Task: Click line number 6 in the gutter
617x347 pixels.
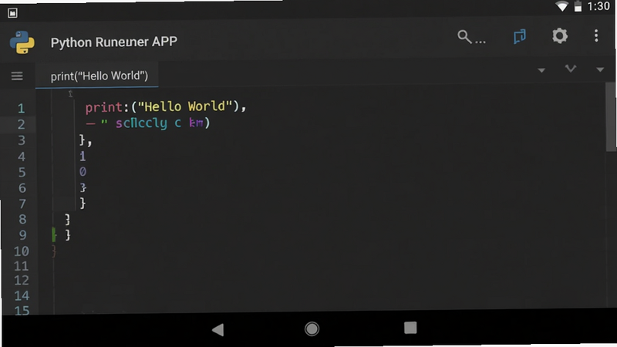Action: click(x=22, y=188)
